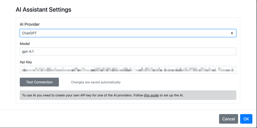The image size is (257, 128).
Task: Click into the Api Key input field
Action: (128, 70)
